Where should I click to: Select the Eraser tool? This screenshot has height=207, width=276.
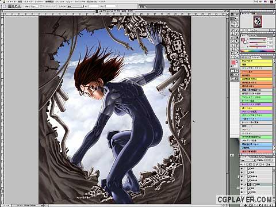click(232, 37)
